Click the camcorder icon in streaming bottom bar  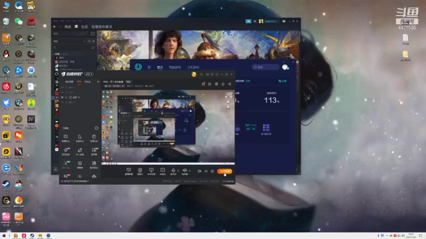coord(199,171)
